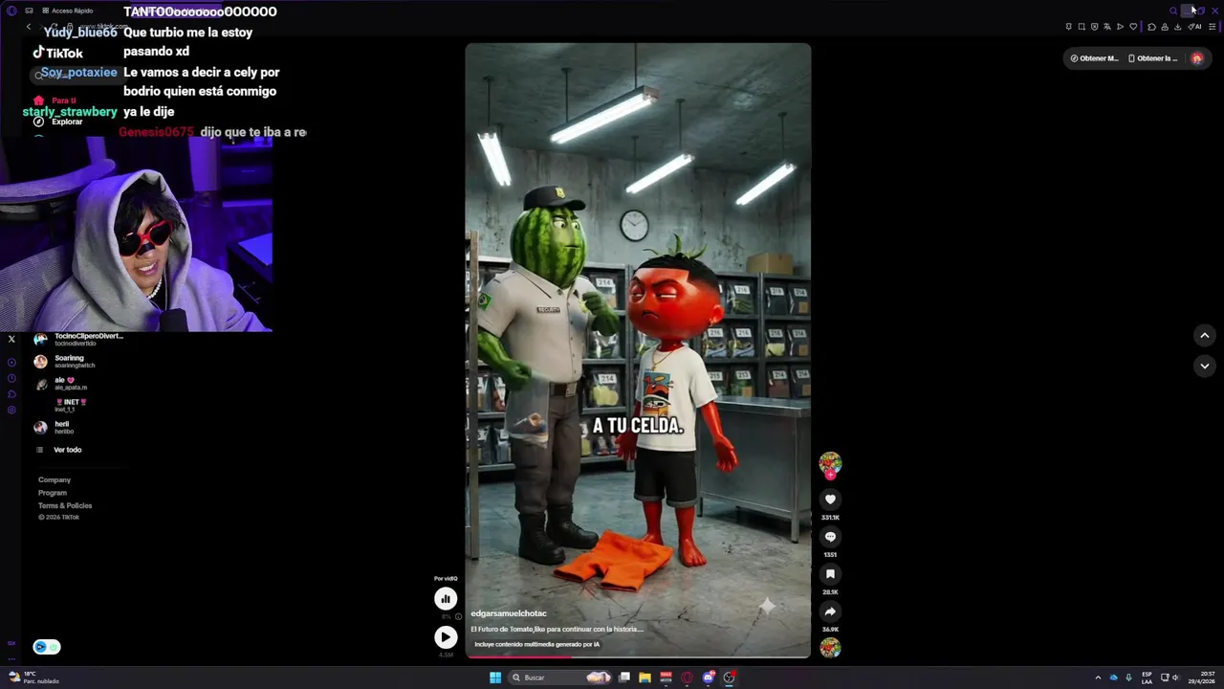Open the GX corner icon at sidebar bottom

(x=11, y=643)
